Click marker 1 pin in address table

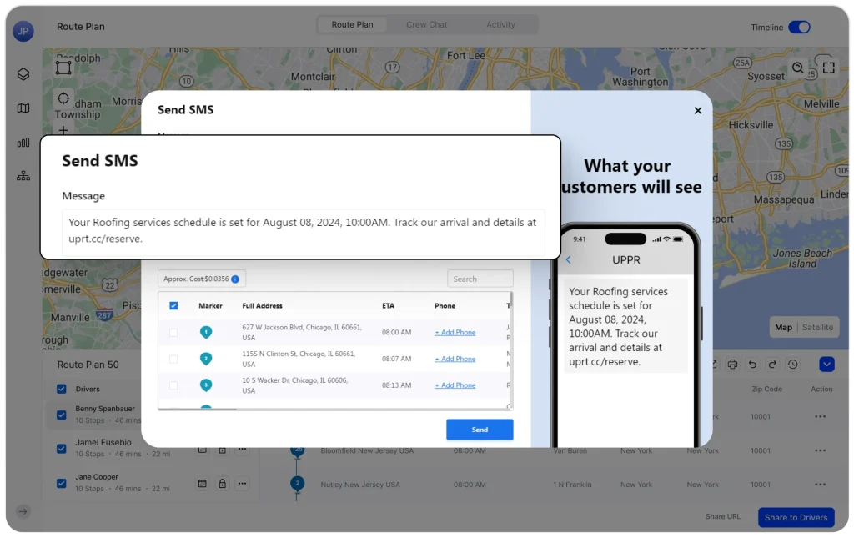[x=206, y=332]
